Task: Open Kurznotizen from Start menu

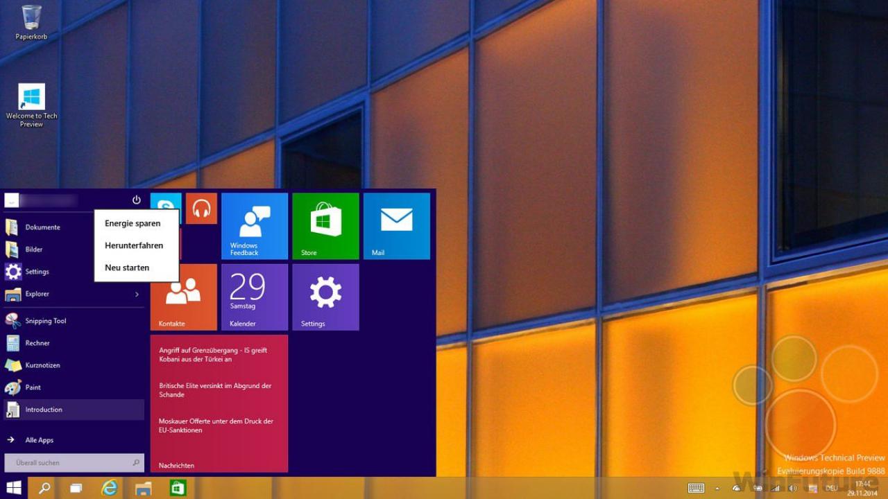Action: coord(74,365)
